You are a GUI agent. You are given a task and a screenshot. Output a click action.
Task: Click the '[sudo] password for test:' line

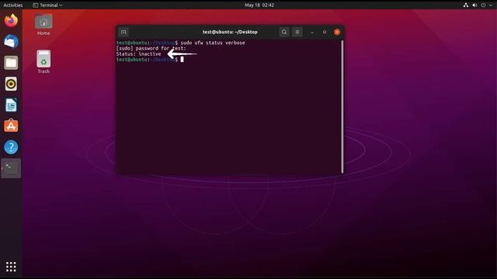[151, 48]
